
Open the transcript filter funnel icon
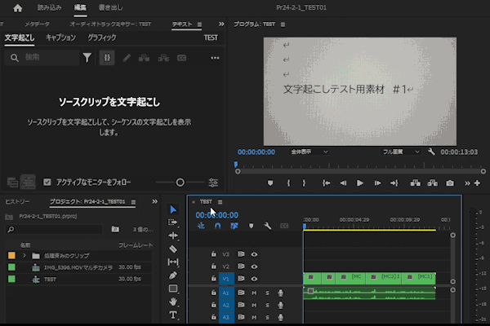click(x=87, y=58)
